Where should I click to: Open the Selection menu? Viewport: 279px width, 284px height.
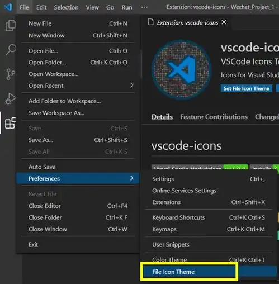[66, 7]
